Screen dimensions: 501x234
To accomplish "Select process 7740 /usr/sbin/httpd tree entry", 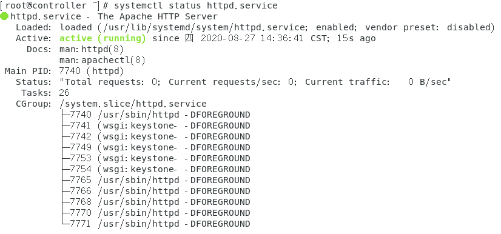I will (156, 115).
